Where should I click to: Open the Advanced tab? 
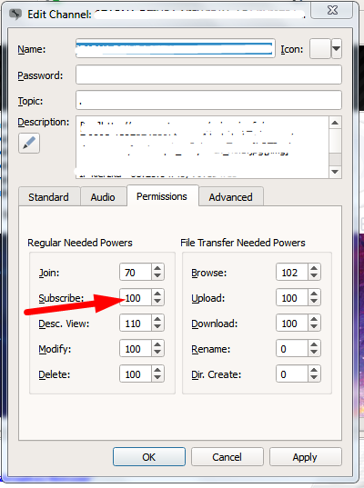(230, 197)
